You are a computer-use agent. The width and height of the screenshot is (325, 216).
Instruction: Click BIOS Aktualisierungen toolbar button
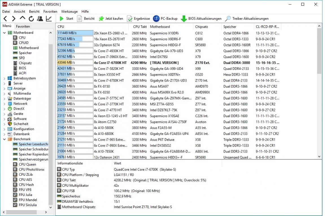click(201, 19)
